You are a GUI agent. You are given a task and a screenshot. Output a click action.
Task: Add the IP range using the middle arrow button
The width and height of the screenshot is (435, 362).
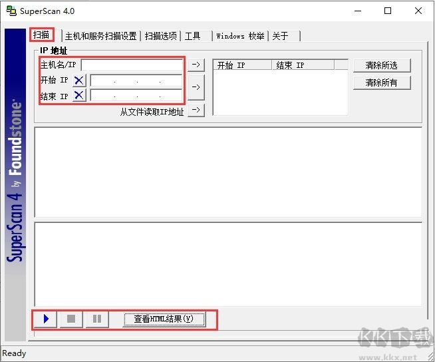[196, 87]
